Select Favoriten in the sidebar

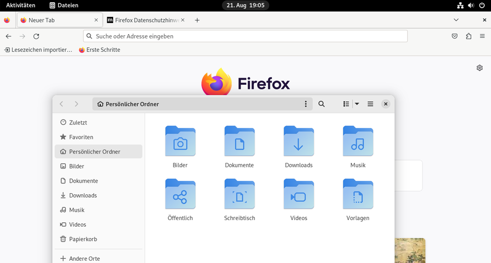tap(98, 137)
